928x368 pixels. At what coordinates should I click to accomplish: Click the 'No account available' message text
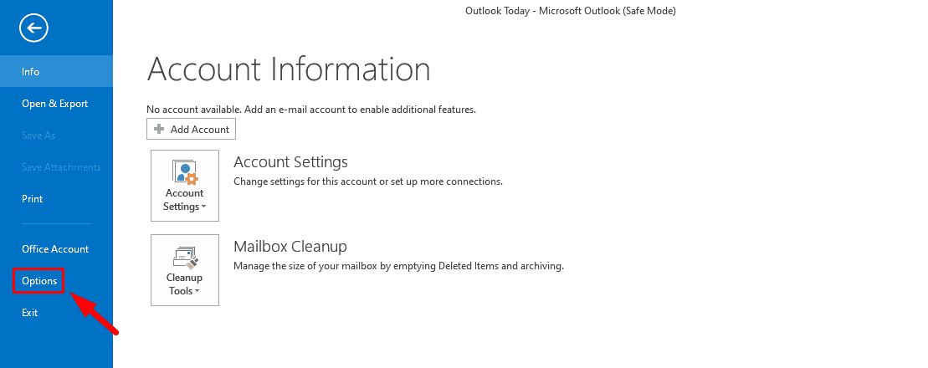311,110
